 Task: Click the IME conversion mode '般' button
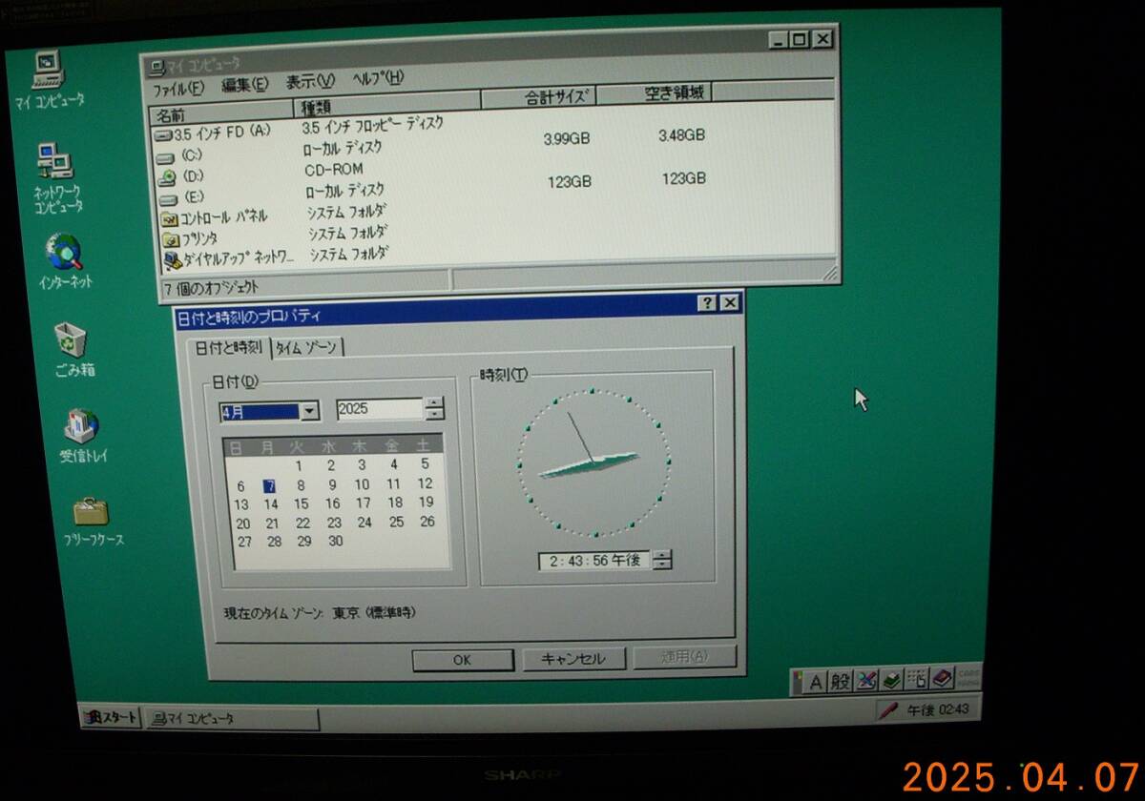pyautogui.click(x=840, y=681)
